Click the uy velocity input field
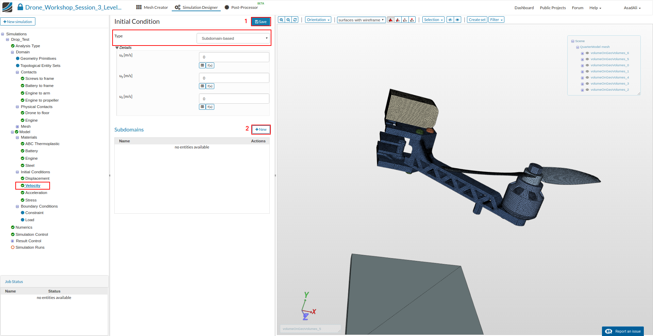This screenshot has width=653, height=336. coord(234,78)
